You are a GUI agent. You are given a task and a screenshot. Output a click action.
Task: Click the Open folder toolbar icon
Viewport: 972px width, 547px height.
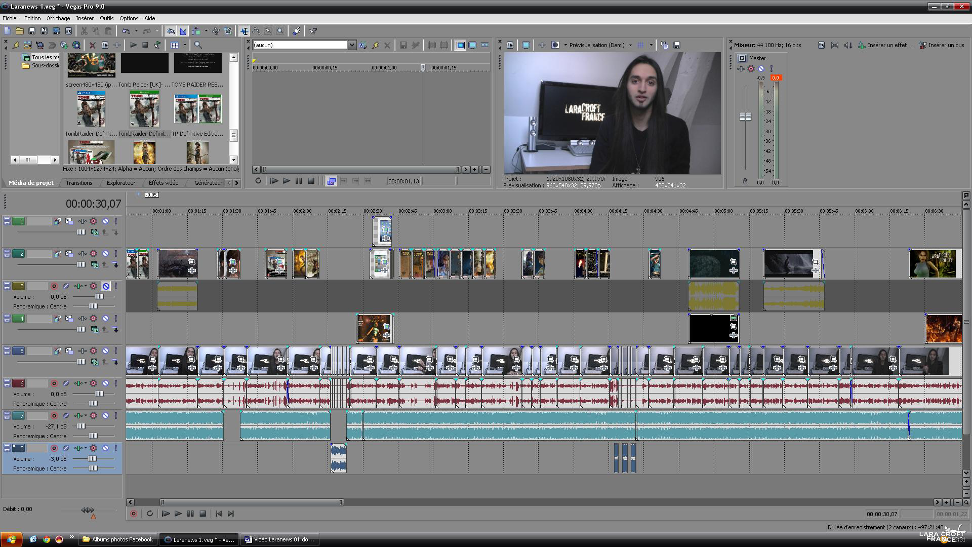(x=19, y=31)
